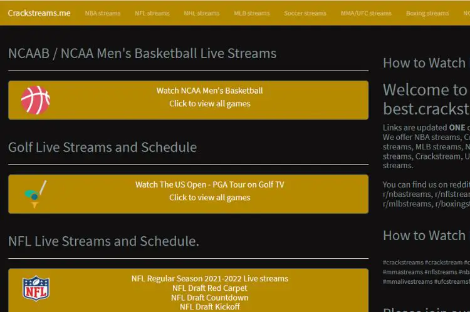Click the r/mlbstreams text in sidebar
Screen dimensions: 470x312
[x=407, y=204]
